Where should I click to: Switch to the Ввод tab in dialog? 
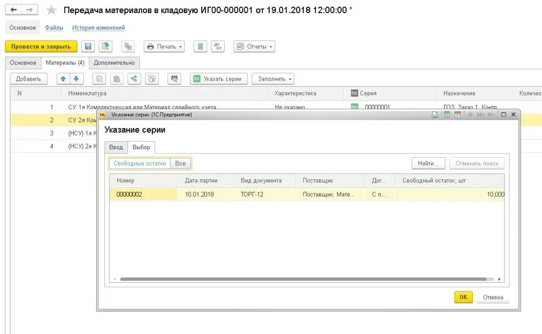116,147
